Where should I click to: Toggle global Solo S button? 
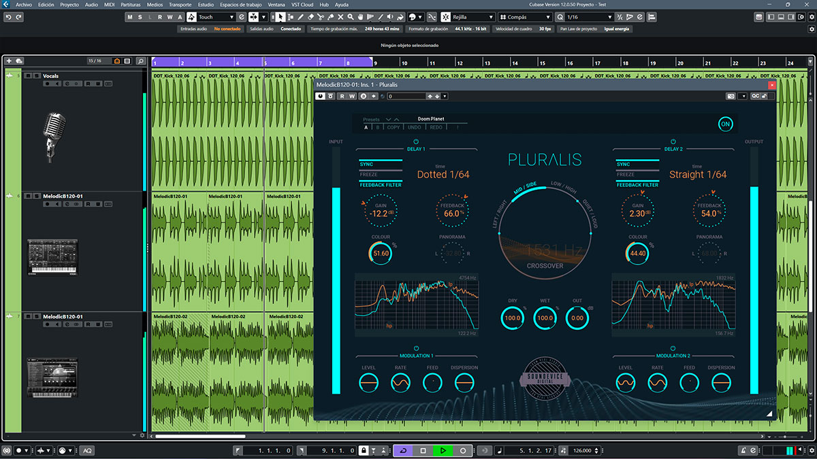pos(140,17)
